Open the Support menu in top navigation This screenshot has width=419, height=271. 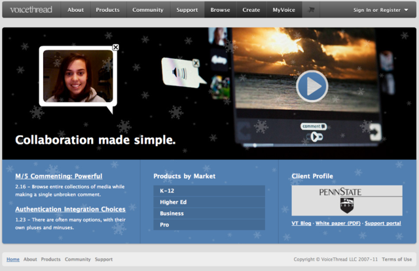pos(187,10)
